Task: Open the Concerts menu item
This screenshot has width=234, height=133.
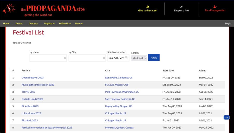Action: pos(33,23)
